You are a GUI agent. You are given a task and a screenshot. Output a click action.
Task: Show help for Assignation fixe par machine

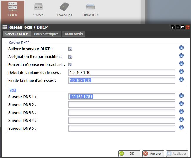(x=181, y=56)
